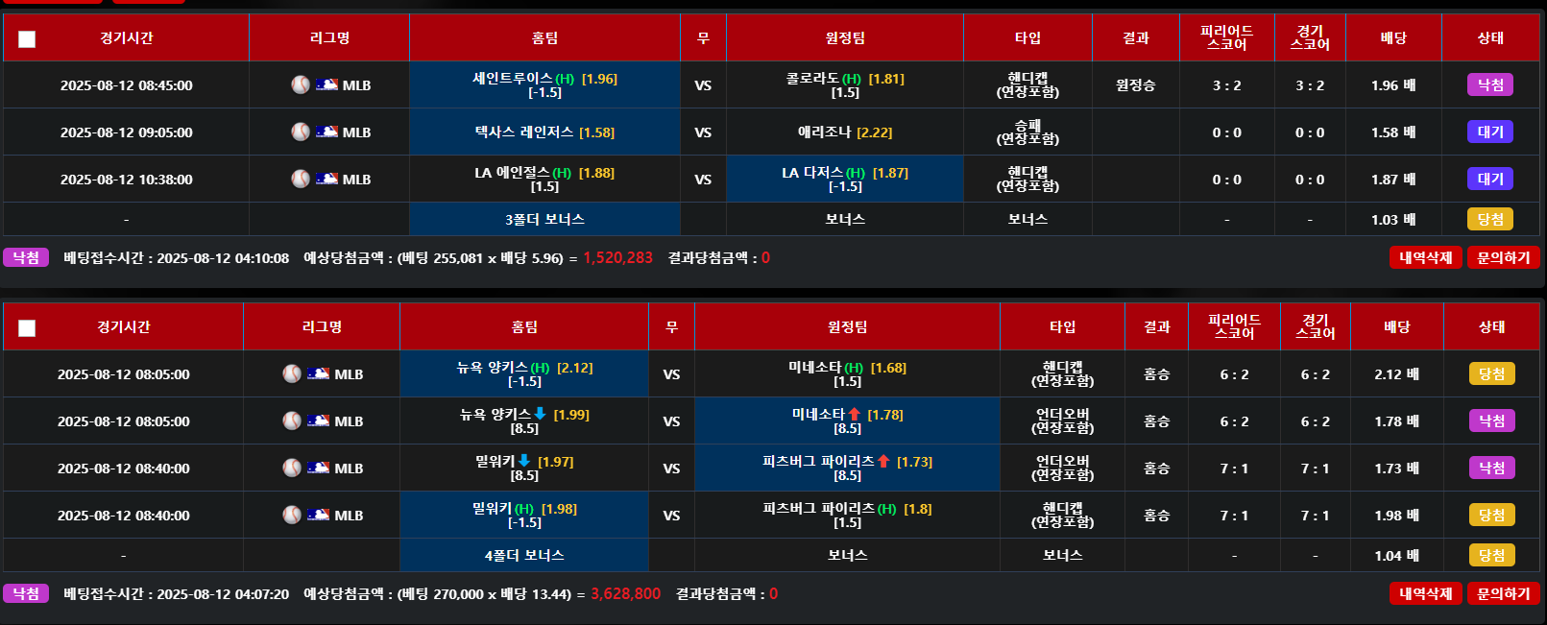The image size is (1547, 625).
Task: Click red up arrow beside Pittsburgh Pirates over odds
Action: click(x=883, y=461)
